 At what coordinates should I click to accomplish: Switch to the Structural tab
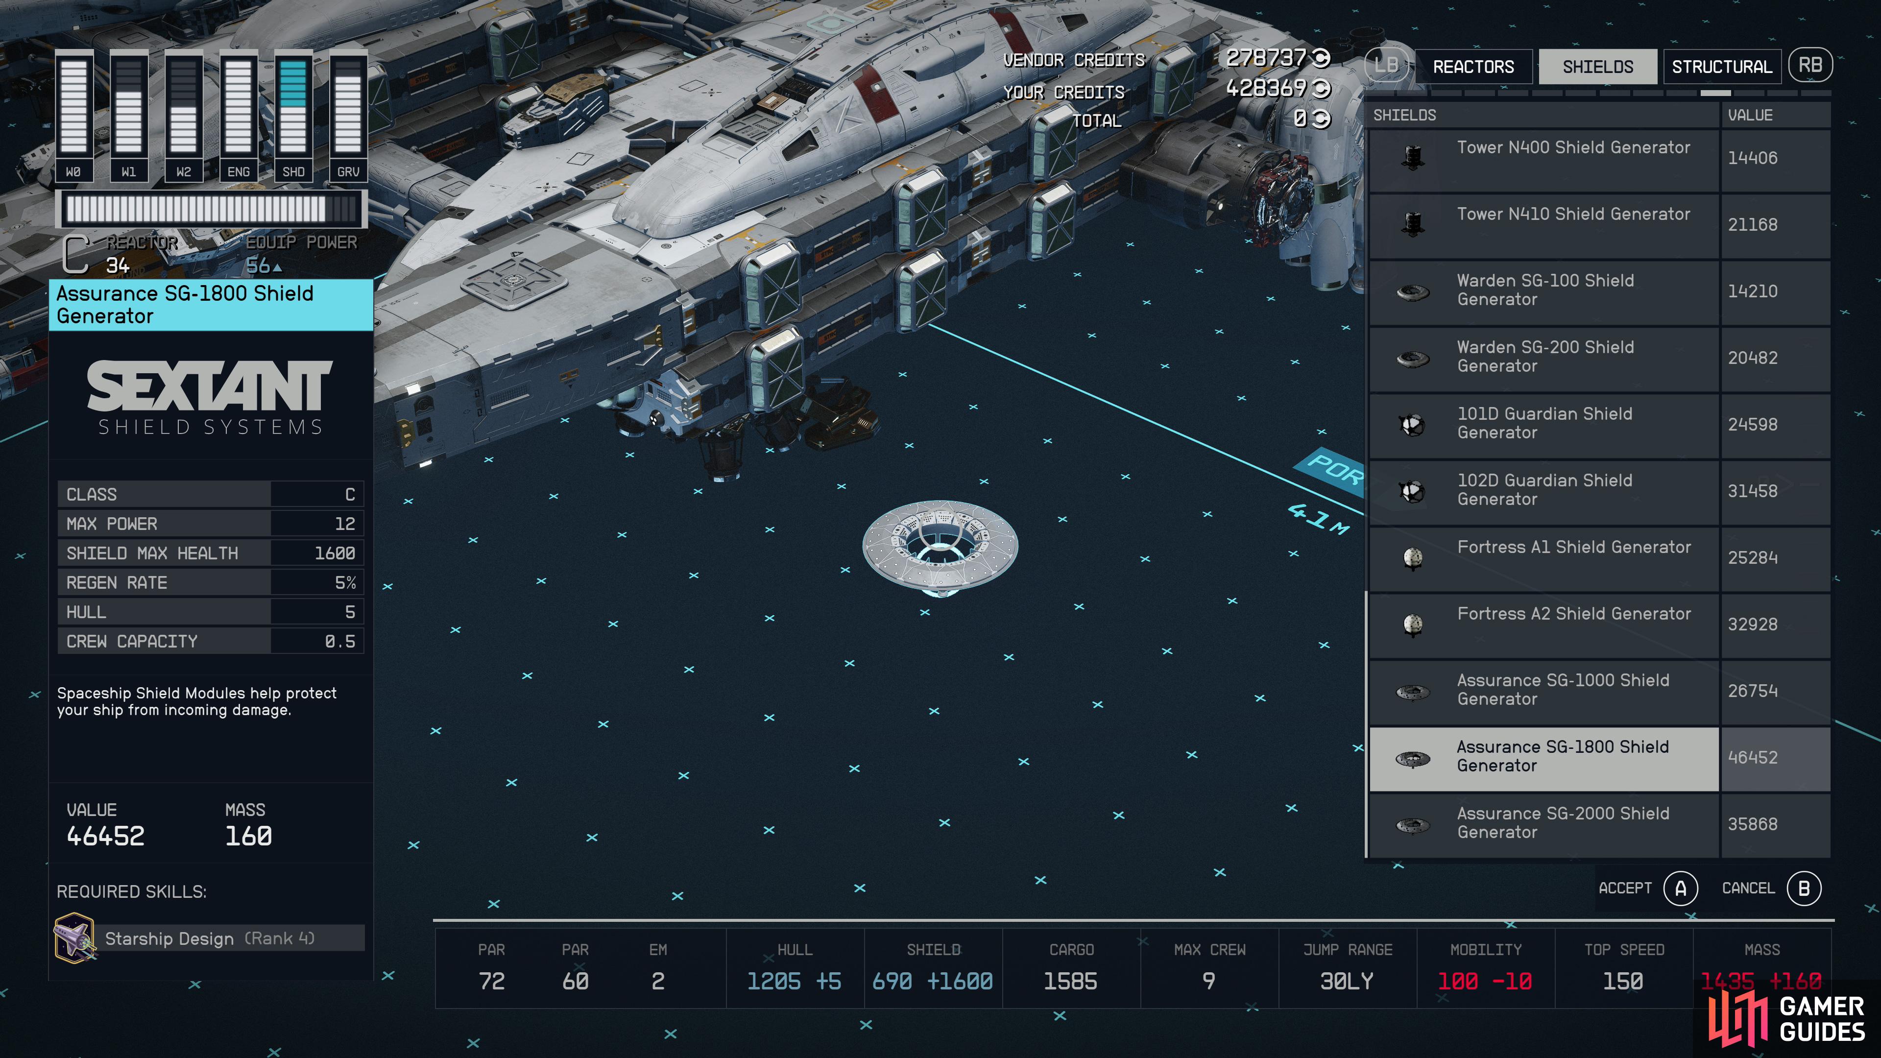coord(1722,67)
